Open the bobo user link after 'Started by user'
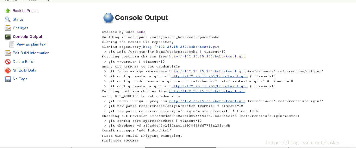 [x=141, y=32]
